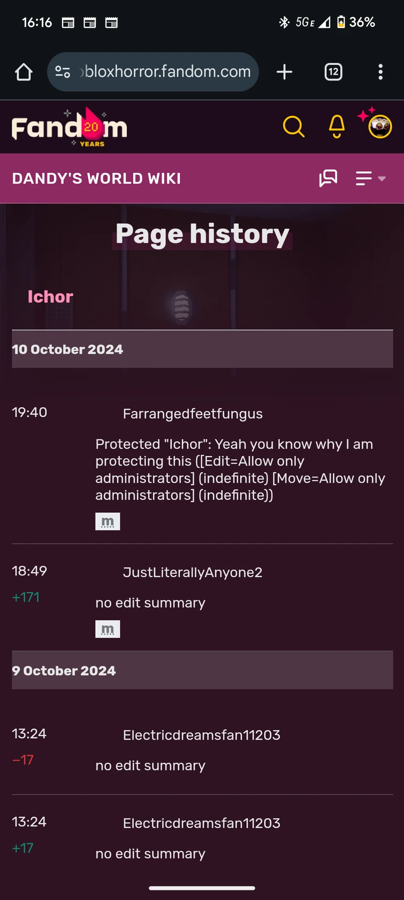Click minor edit marker under protection entry

(x=108, y=521)
